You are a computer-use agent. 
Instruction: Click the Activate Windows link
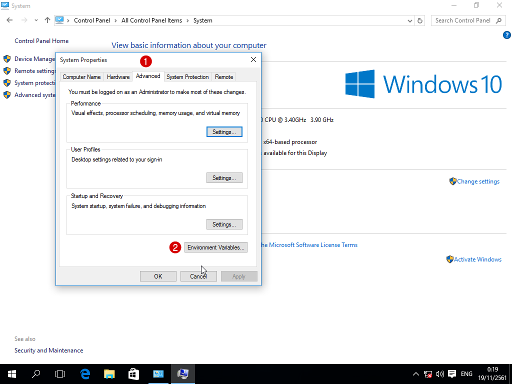(x=477, y=259)
